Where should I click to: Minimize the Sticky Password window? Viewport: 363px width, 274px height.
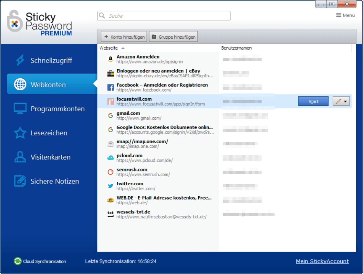321,4
